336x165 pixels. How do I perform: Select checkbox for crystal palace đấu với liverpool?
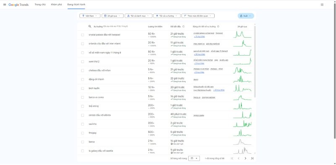[x=82, y=35]
